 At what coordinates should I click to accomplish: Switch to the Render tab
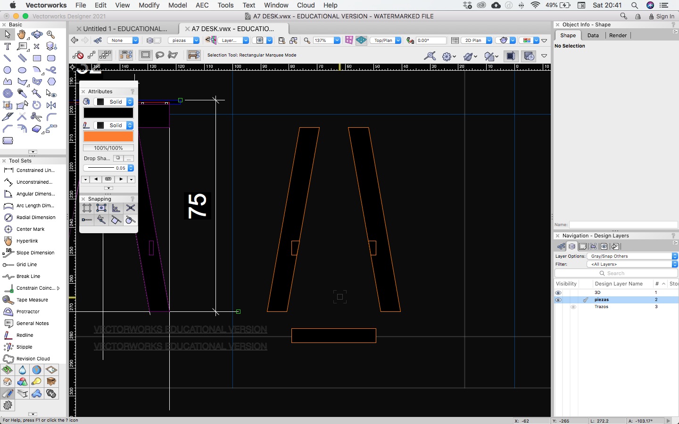[x=618, y=35]
